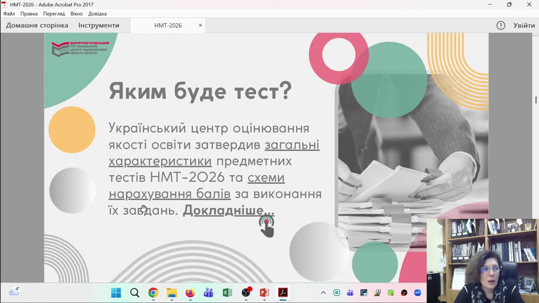Click the help question mark icon

[501, 25]
